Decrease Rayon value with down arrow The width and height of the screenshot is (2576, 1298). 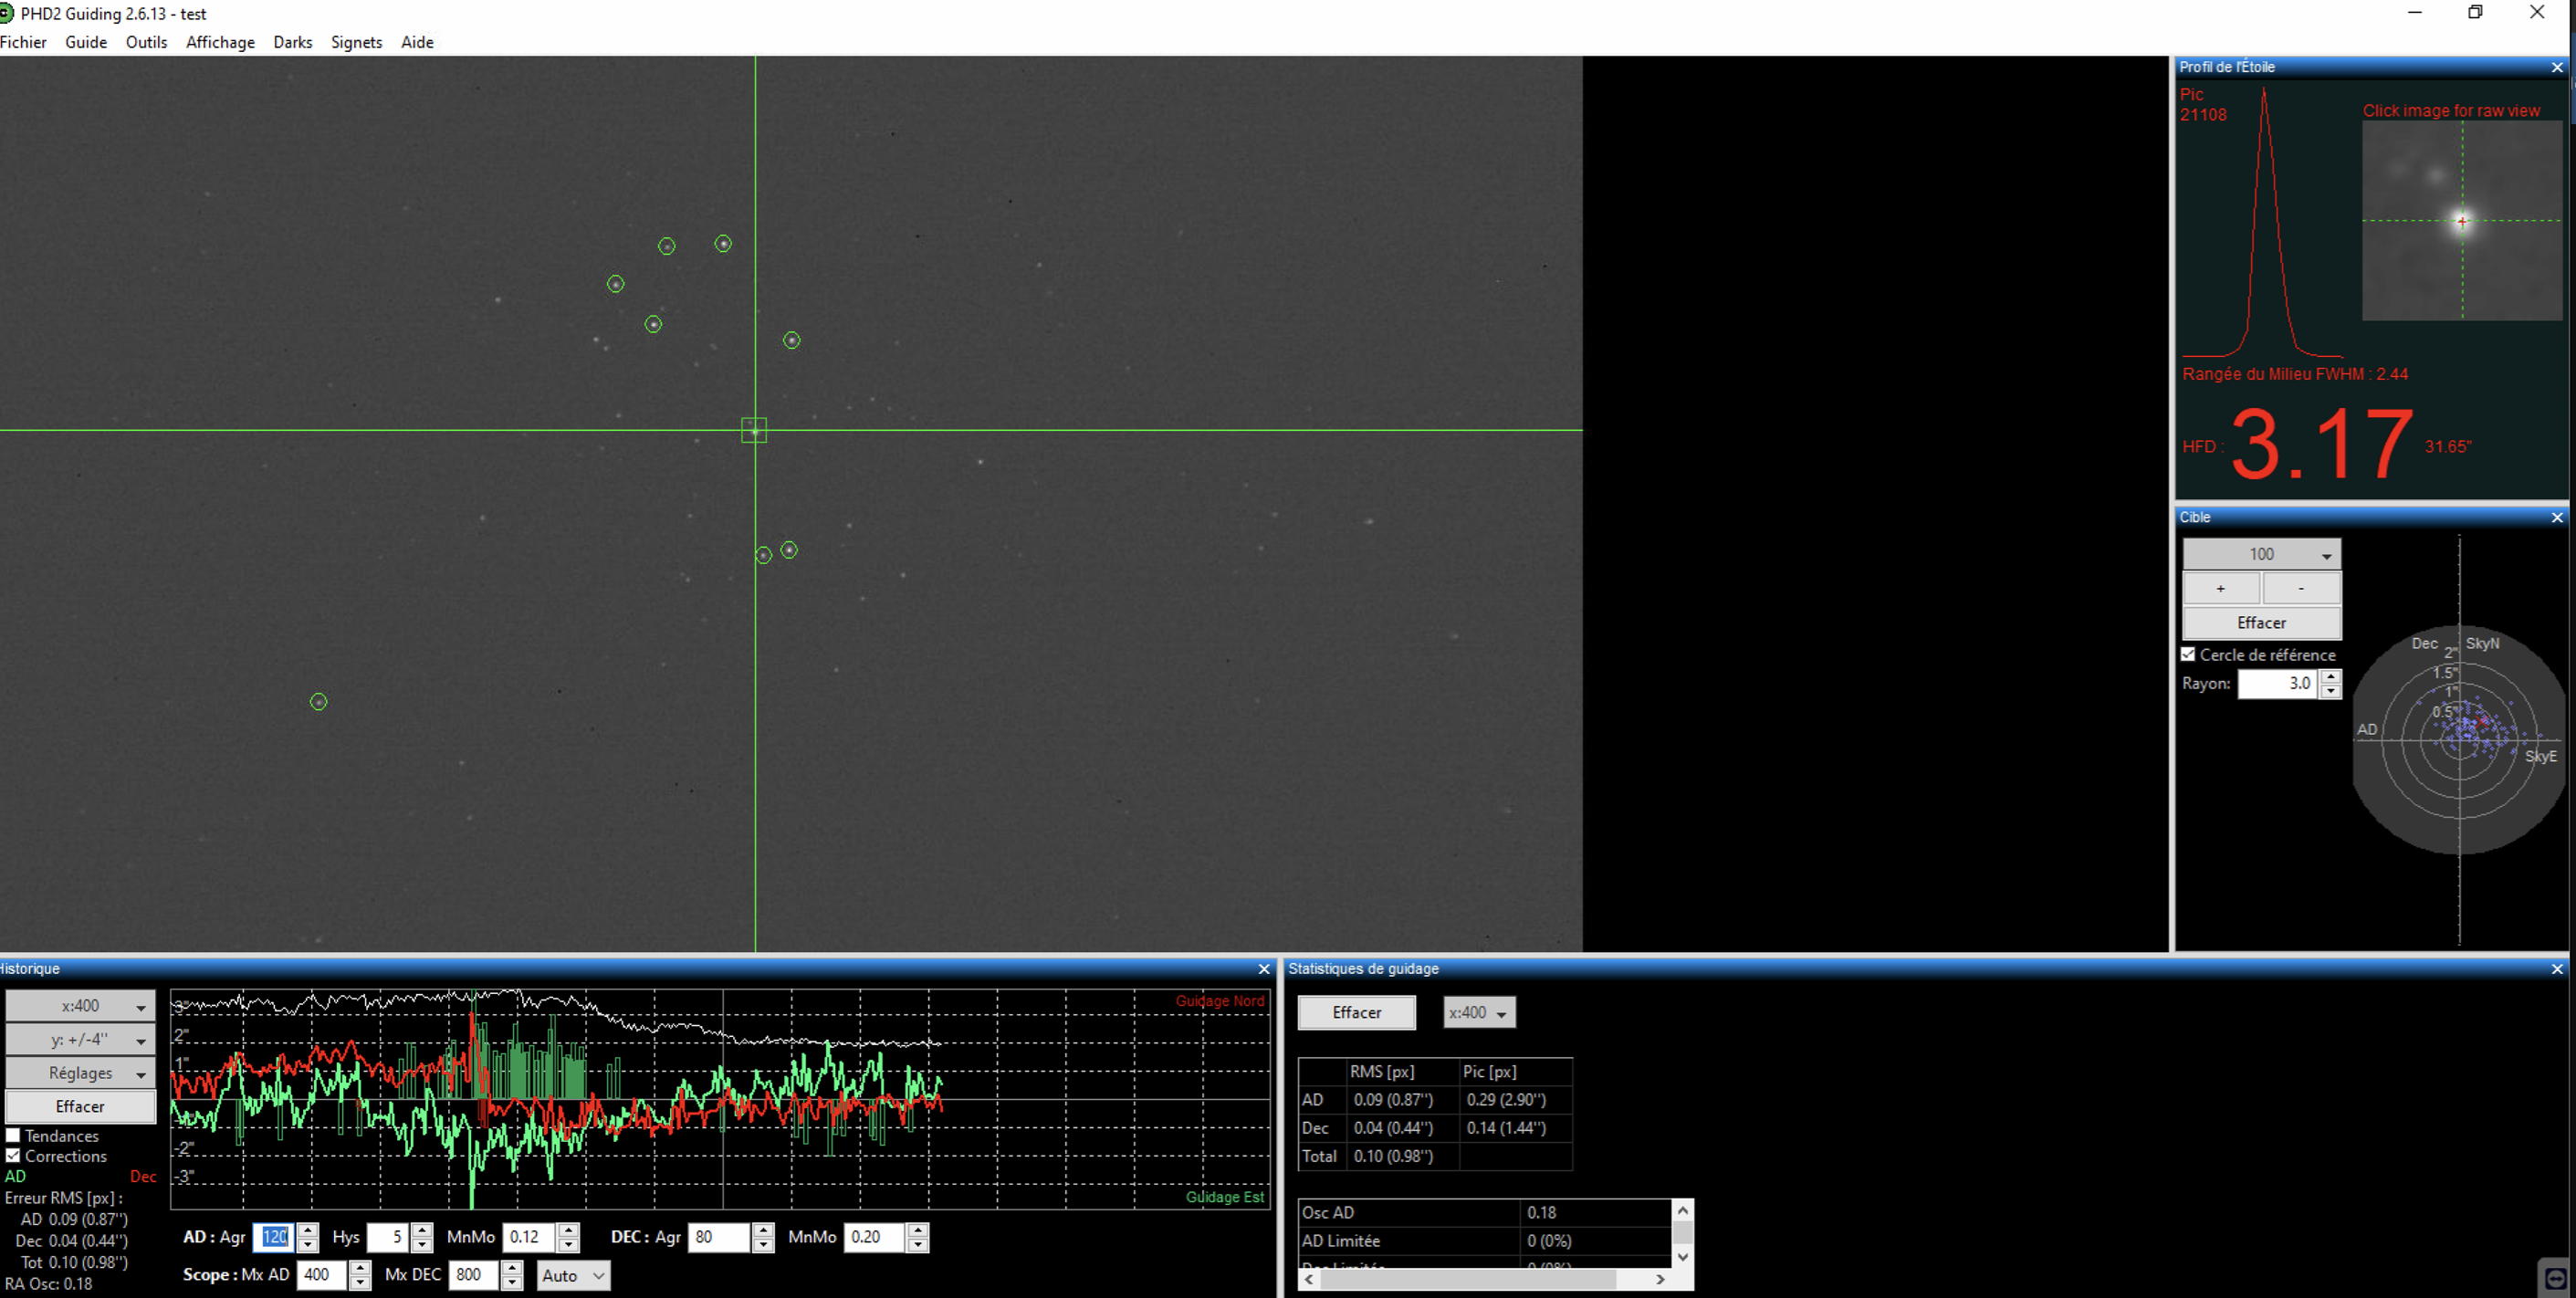pos(2331,691)
